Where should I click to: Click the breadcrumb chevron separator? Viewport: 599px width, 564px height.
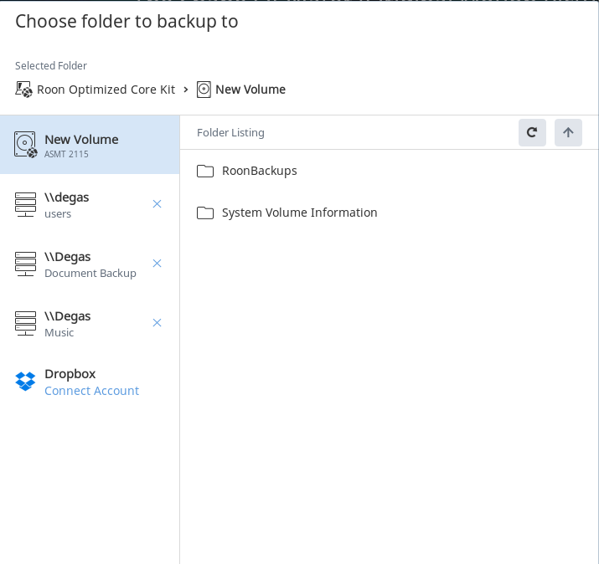186,90
